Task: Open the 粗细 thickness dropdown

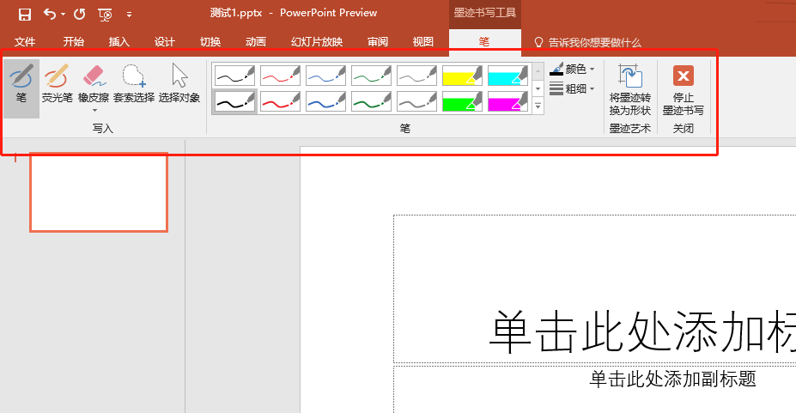Action: (572, 88)
